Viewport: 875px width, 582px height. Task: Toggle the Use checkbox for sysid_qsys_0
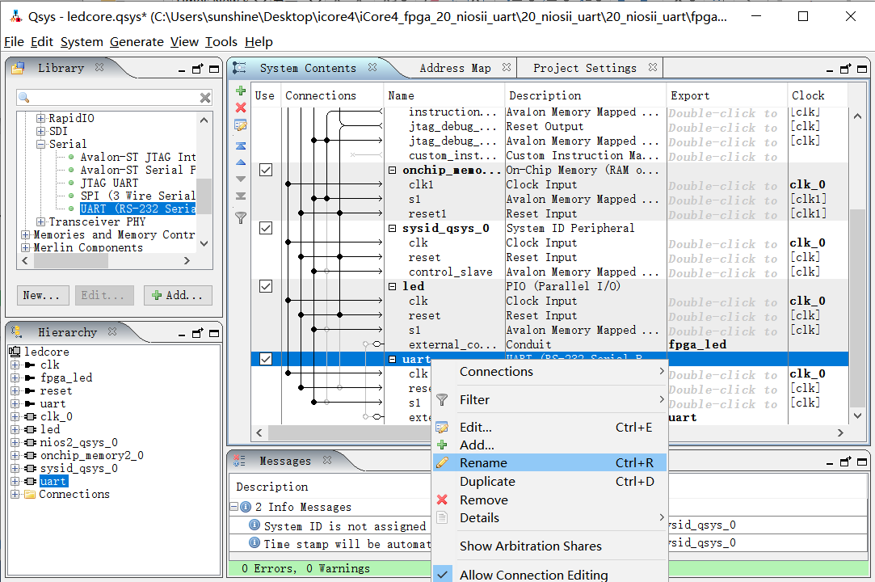point(265,229)
